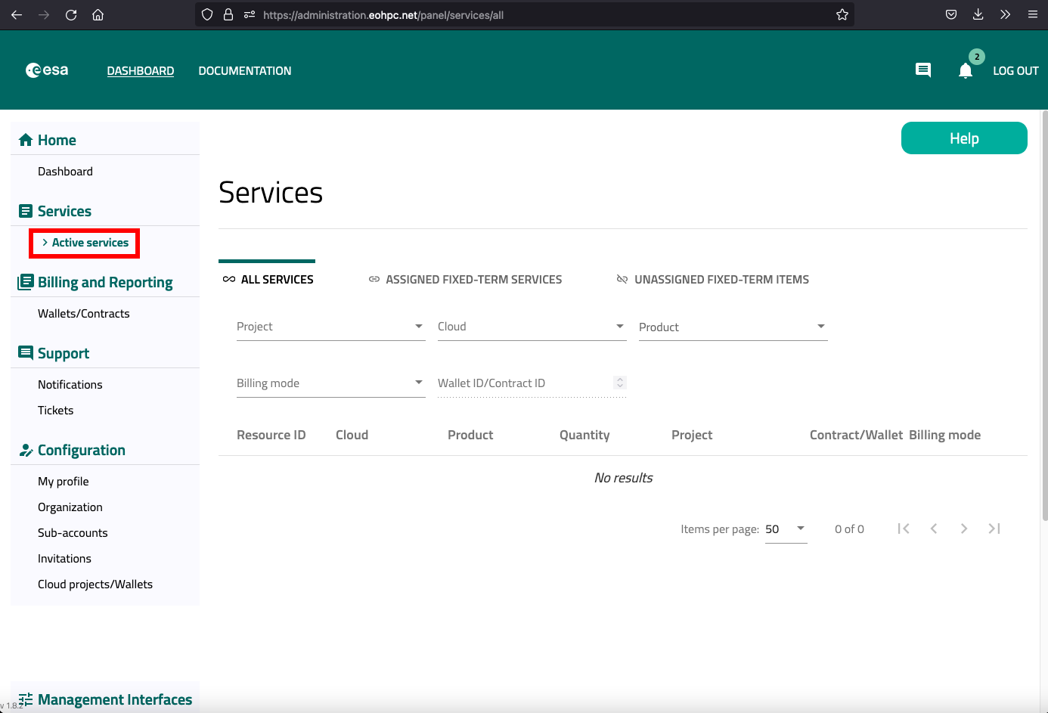Image resolution: width=1048 pixels, height=713 pixels.
Task: Open the notifications bell icon
Action: click(966, 70)
